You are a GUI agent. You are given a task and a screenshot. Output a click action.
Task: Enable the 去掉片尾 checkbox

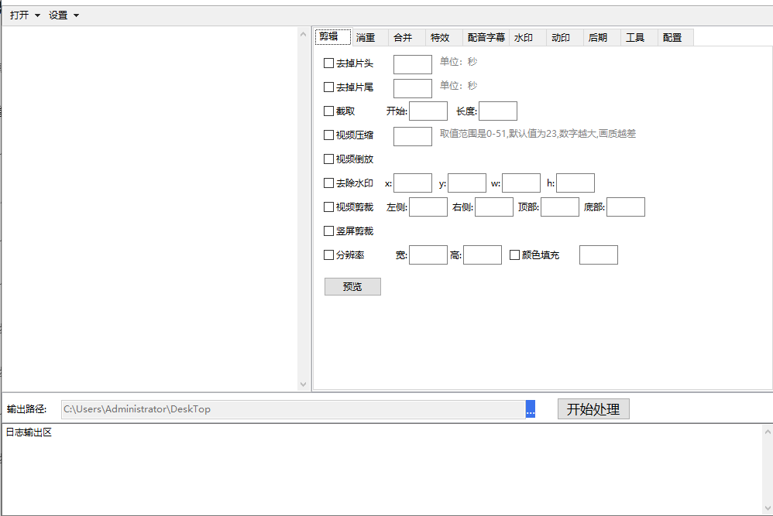(329, 87)
